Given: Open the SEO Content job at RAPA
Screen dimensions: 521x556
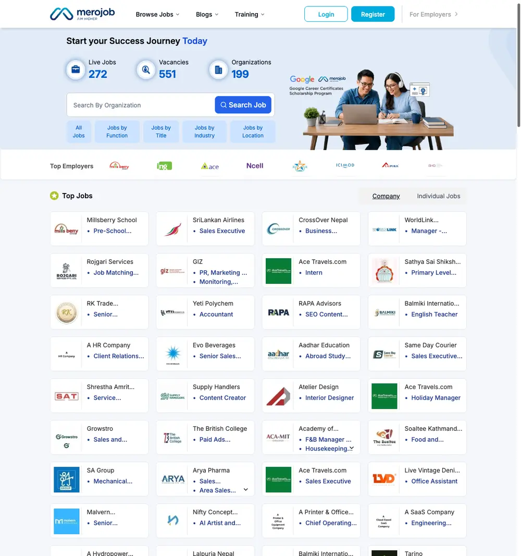Looking at the screenshot, I should [326, 315].
